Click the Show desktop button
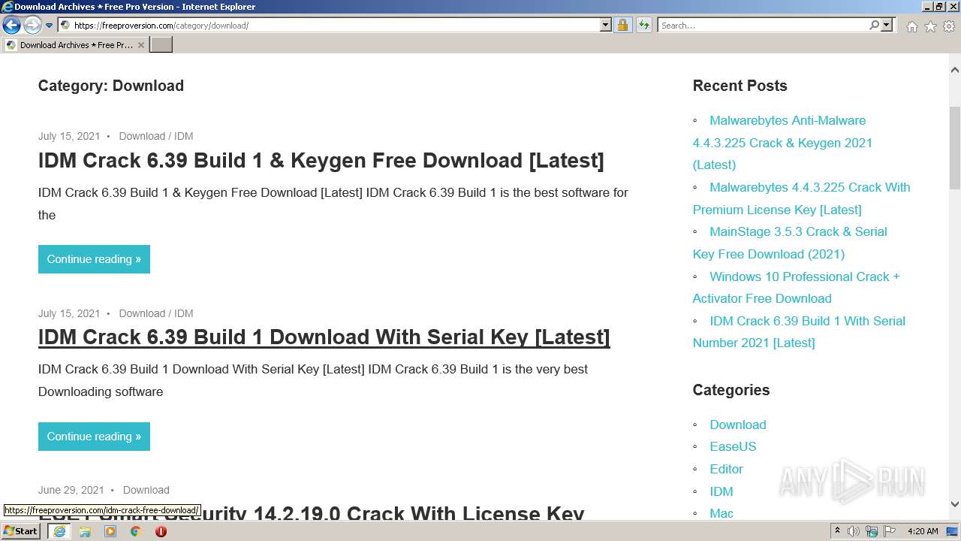The image size is (961, 541). pyautogui.click(x=953, y=531)
